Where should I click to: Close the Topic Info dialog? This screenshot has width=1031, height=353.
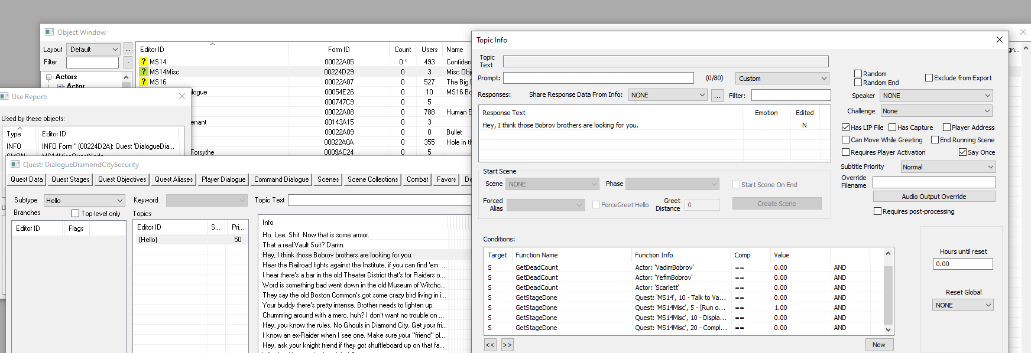[x=1000, y=40]
